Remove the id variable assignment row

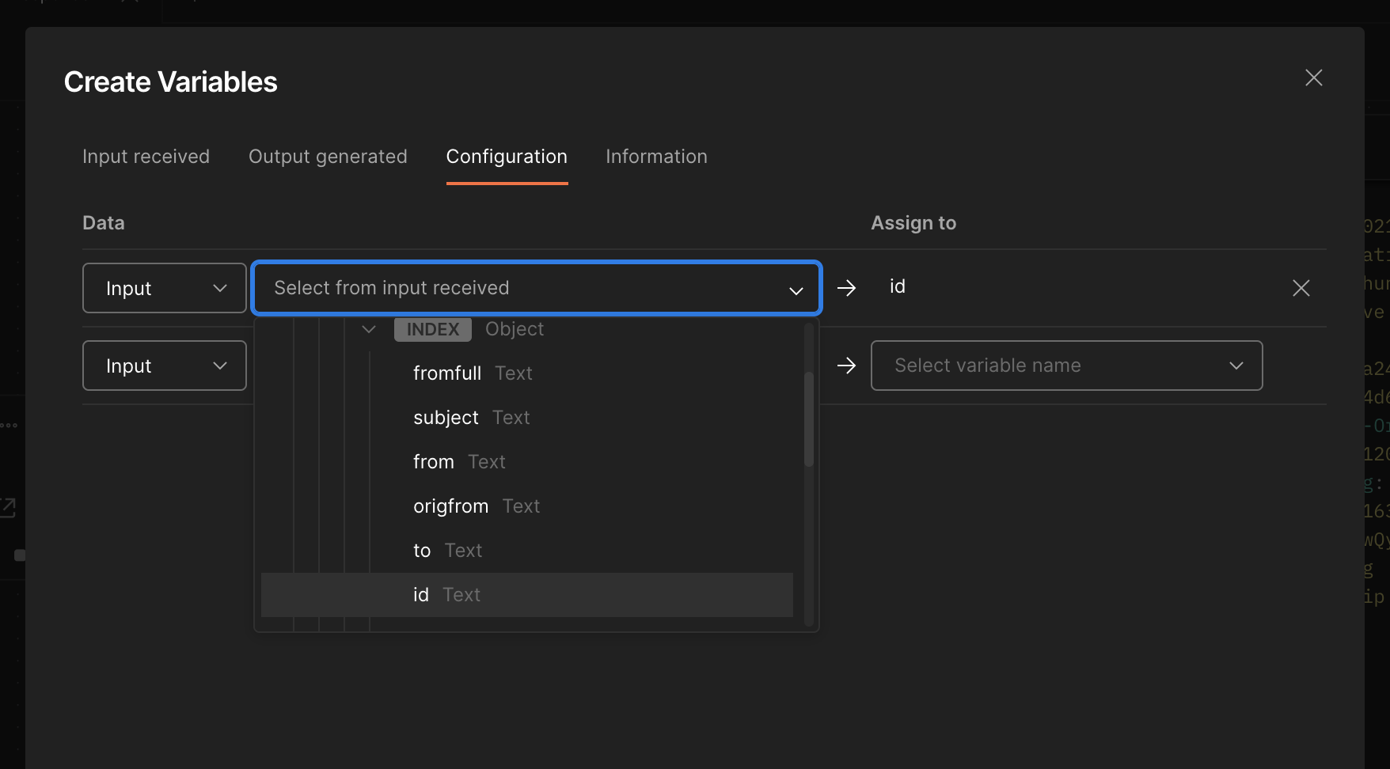click(x=1301, y=288)
